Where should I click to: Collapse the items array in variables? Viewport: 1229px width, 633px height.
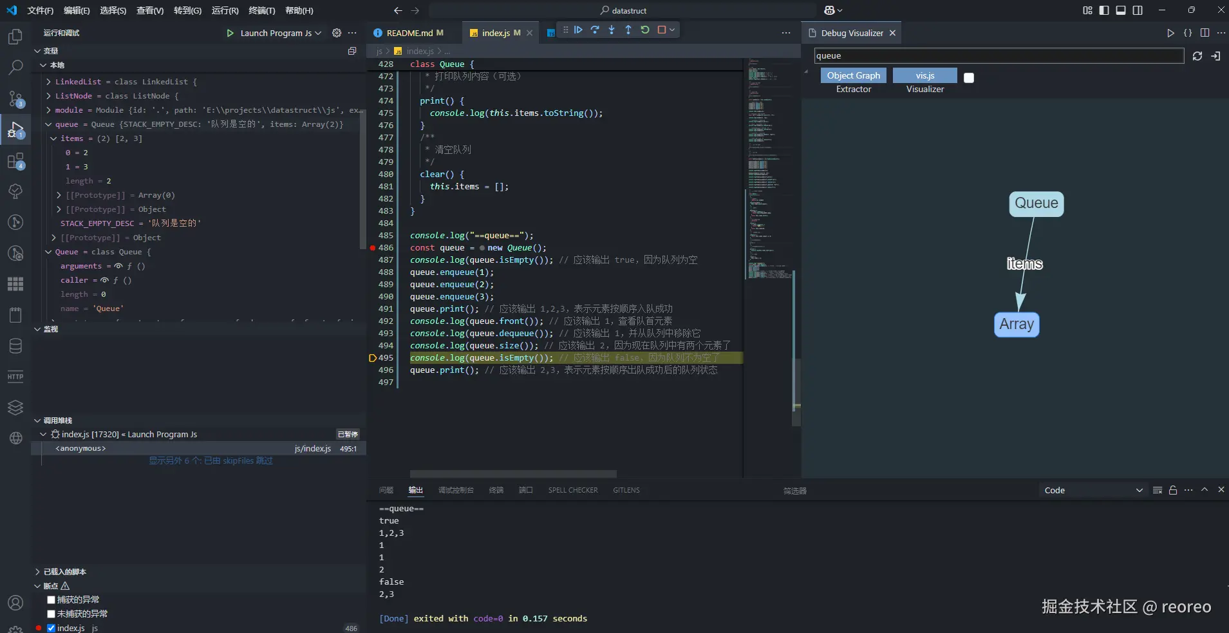point(54,138)
